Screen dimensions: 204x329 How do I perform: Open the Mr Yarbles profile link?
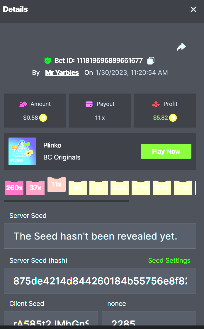point(62,73)
